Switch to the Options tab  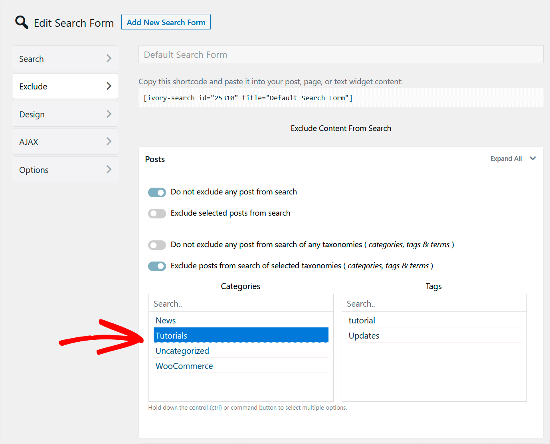(65, 169)
